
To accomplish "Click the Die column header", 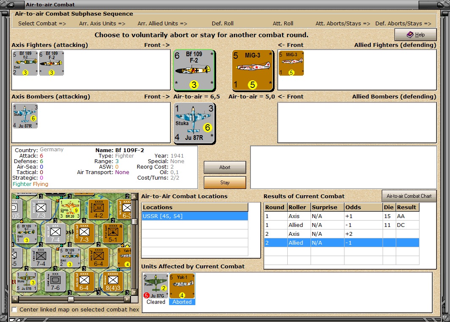I will tap(389, 207).
